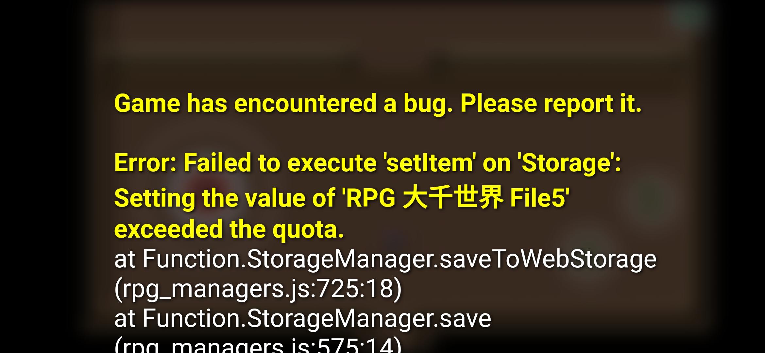765x353 pixels.
Task: Click the "Game has encountered a bug" heading
Action: click(x=283, y=104)
